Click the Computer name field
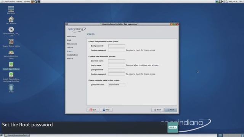Image resolution: width=244 pixels, height=137 pixels. (117, 84)
